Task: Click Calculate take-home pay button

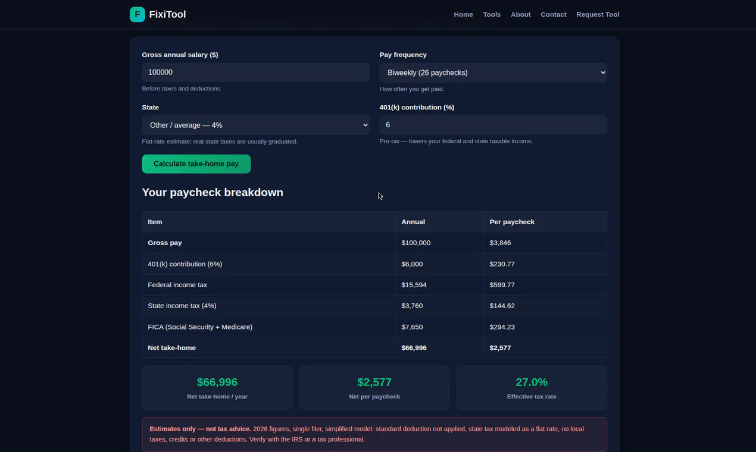Action: point(196,164)
